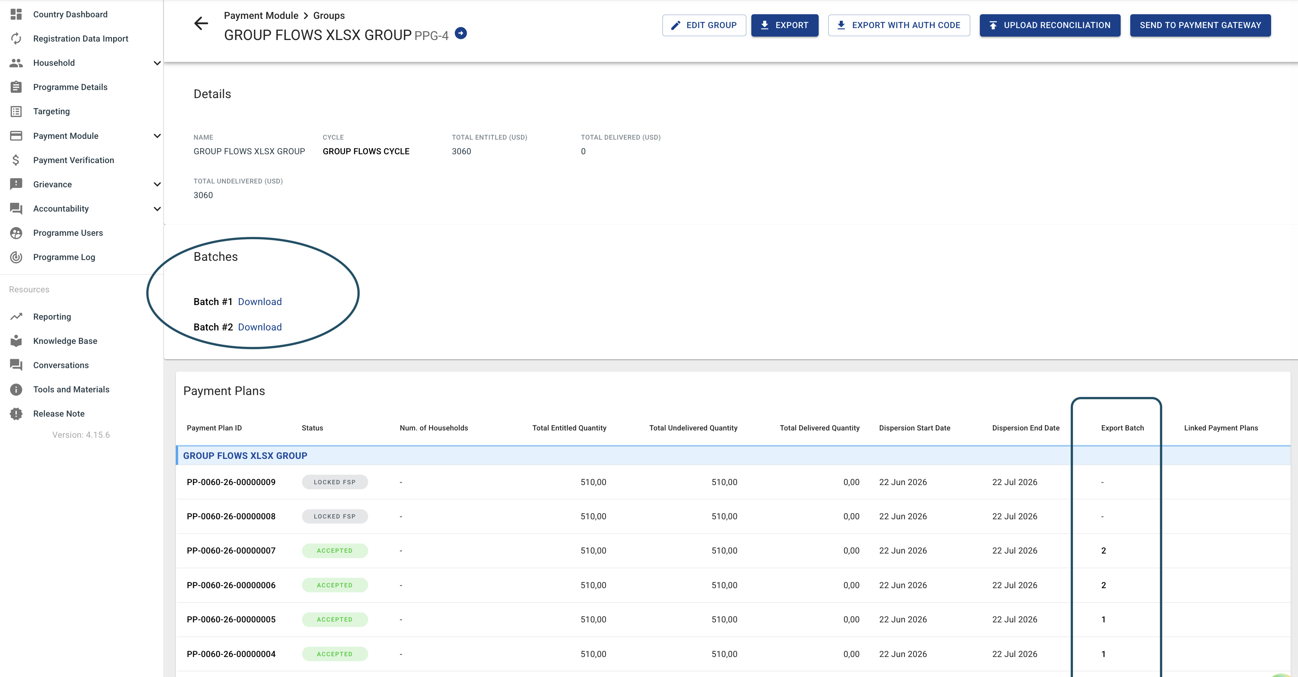Click the Accountability chat icon
Screen dimensions: 1298x677
pos(16,208)
